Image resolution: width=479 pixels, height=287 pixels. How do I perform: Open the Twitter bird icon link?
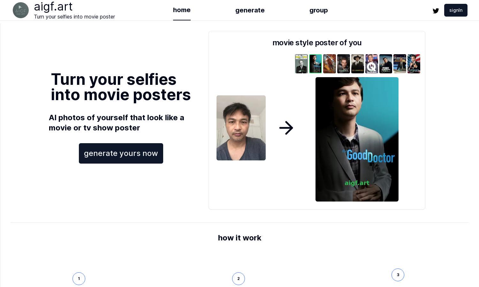click(436, 11)
